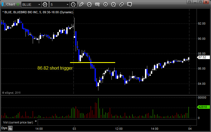
Task: Click the 87.52 current price marker
Action: (x=203, y=57)
